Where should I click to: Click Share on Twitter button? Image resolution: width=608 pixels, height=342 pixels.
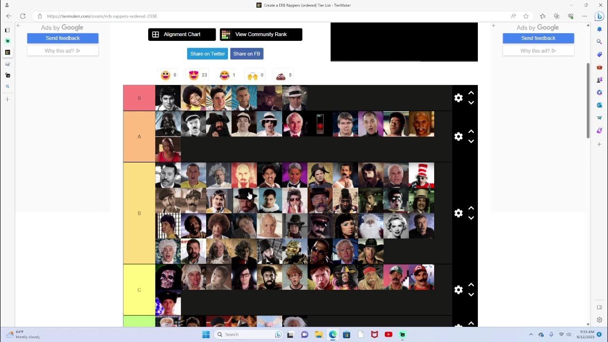click(x=208, y=54)
